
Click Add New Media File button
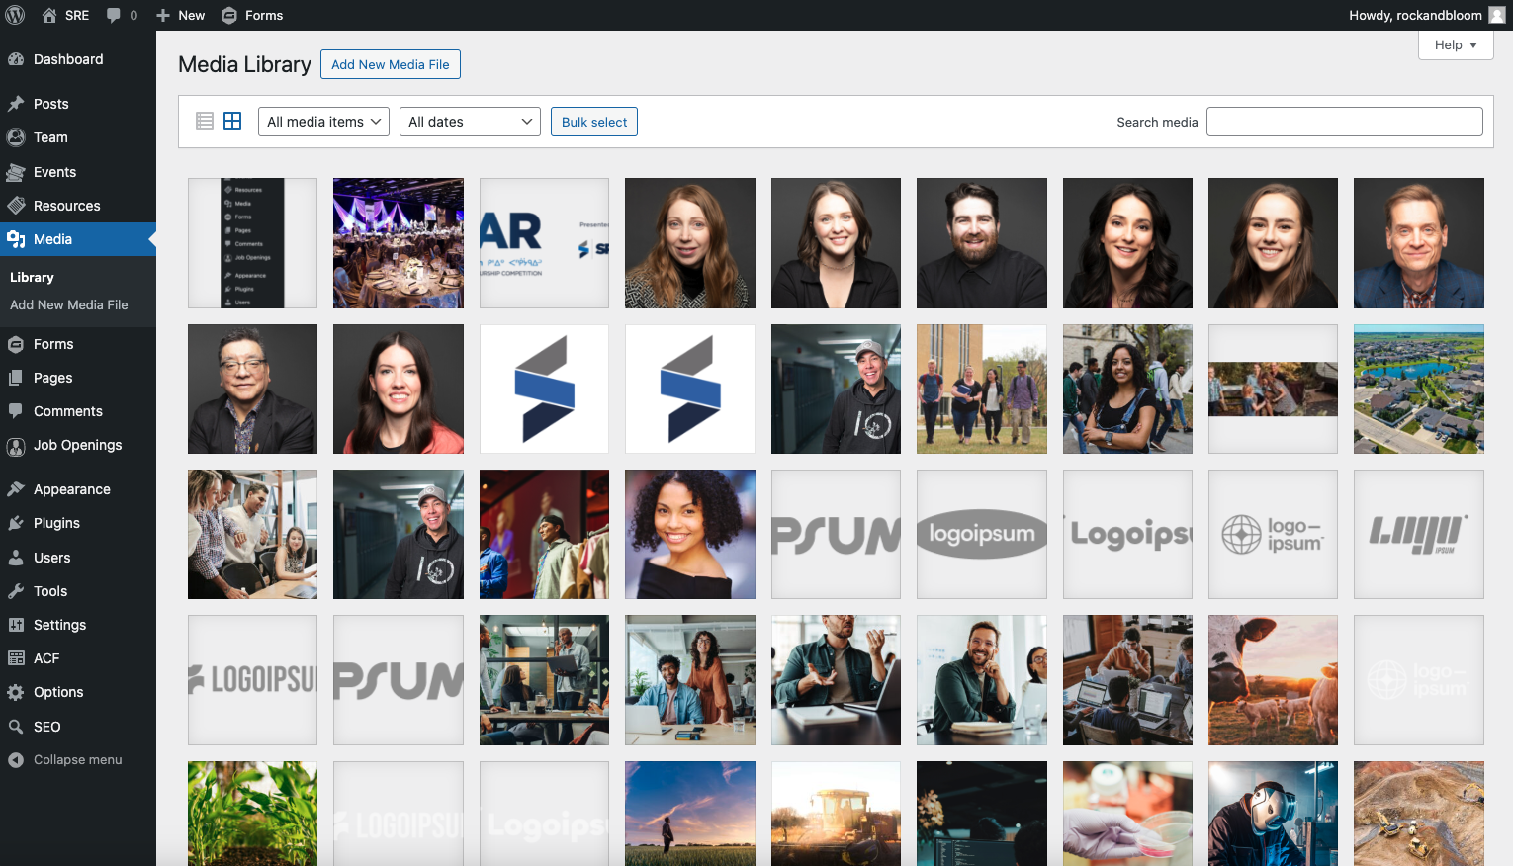(x=390, y=64)
